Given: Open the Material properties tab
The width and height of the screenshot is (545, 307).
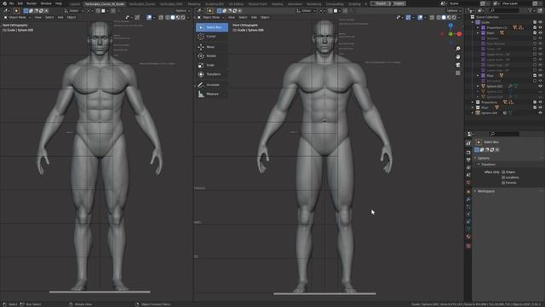Looking at the screenshot, I should coord(468,237).
